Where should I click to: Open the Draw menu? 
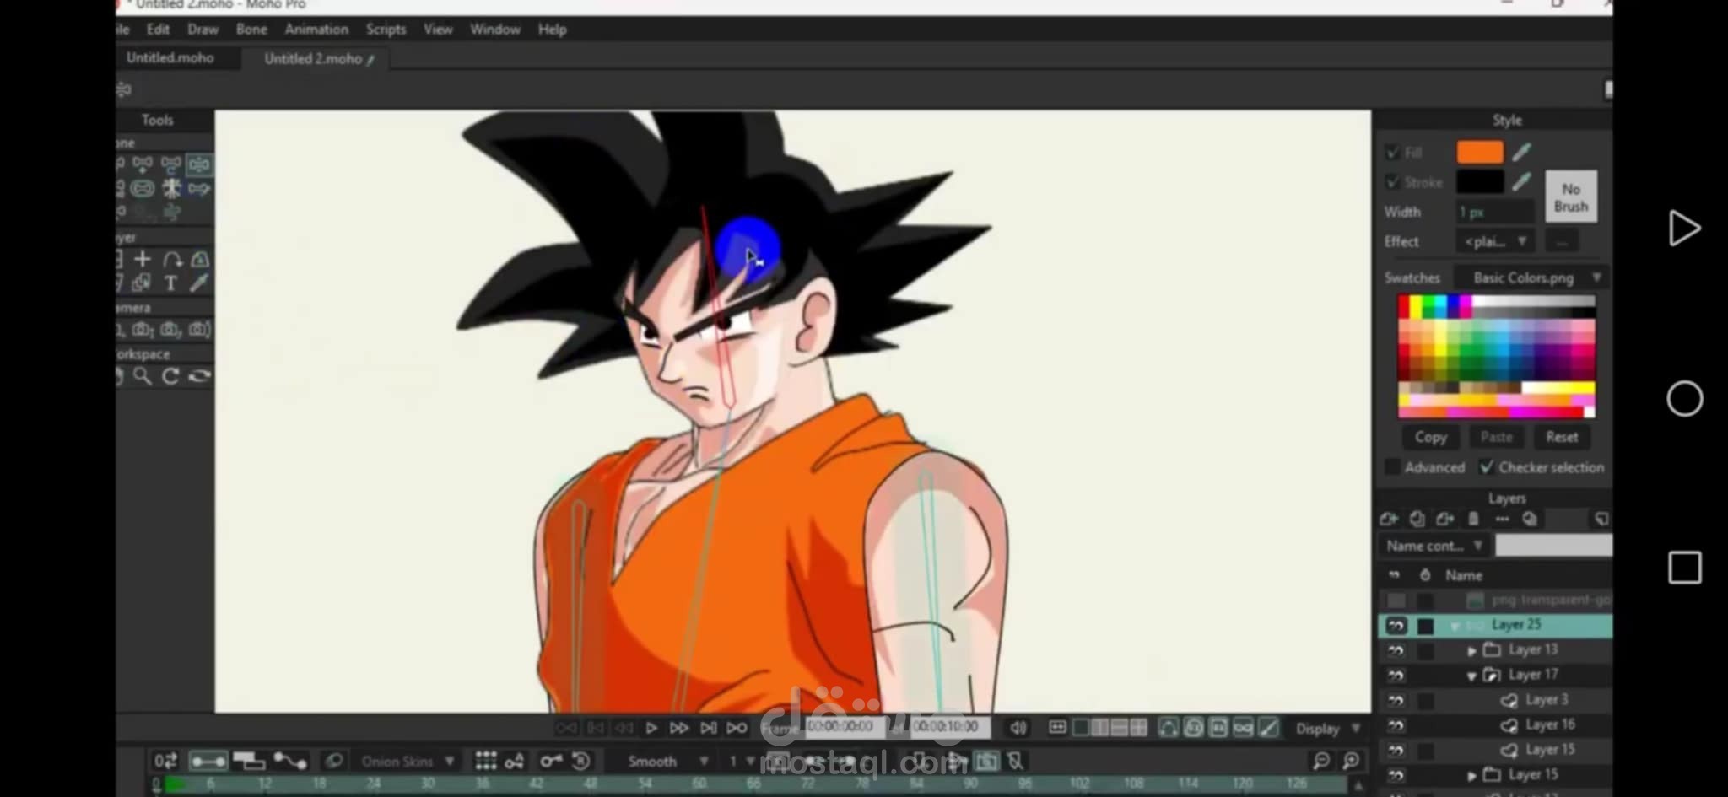(x=202, y=30)
